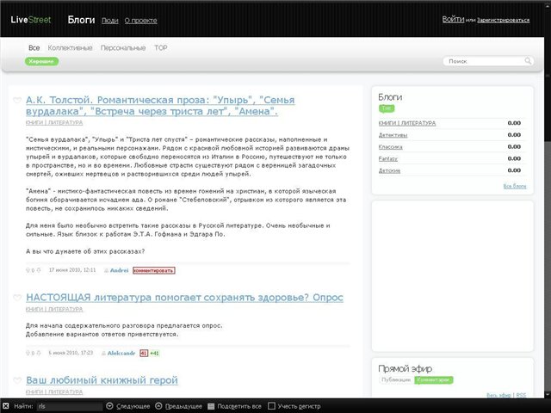The width and height of the screenshot is (551, 413).
Task: Click the RSS link in Прямой эфир
Action: click(521, 395)
